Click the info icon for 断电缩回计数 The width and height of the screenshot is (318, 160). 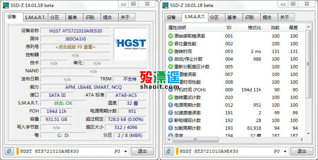[x=170, y=121]
